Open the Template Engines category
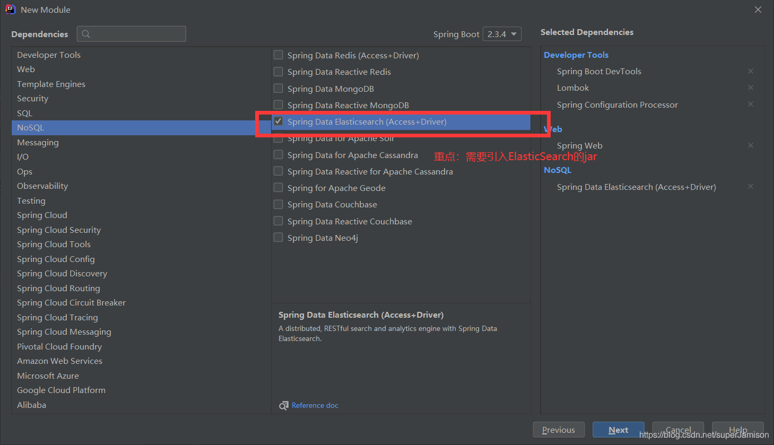This screenshot has height=445, width=774. pyautogui.click(x=141, y=84)
